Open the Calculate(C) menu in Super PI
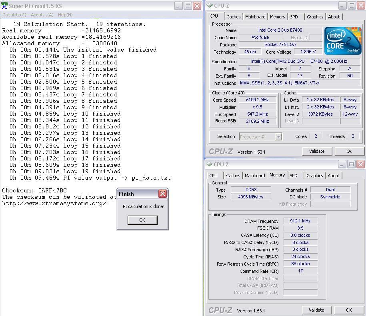This screenshot has height=316, width=366. [x=14, y=15]
